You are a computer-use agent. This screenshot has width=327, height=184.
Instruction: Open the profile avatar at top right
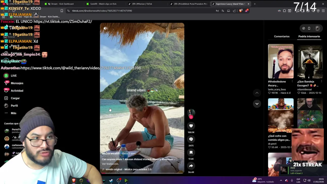click(317, 28)
